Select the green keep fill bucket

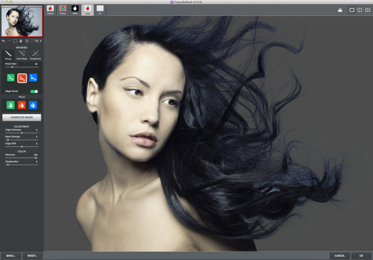pyautogui.click(x=11, y=105)
